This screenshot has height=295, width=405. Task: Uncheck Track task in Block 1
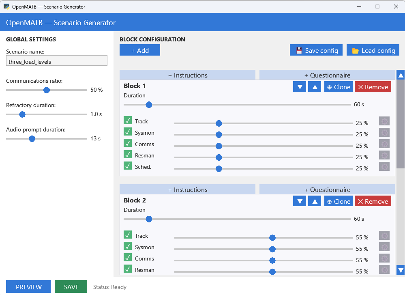pyautogui.click(x=128, y=121)
